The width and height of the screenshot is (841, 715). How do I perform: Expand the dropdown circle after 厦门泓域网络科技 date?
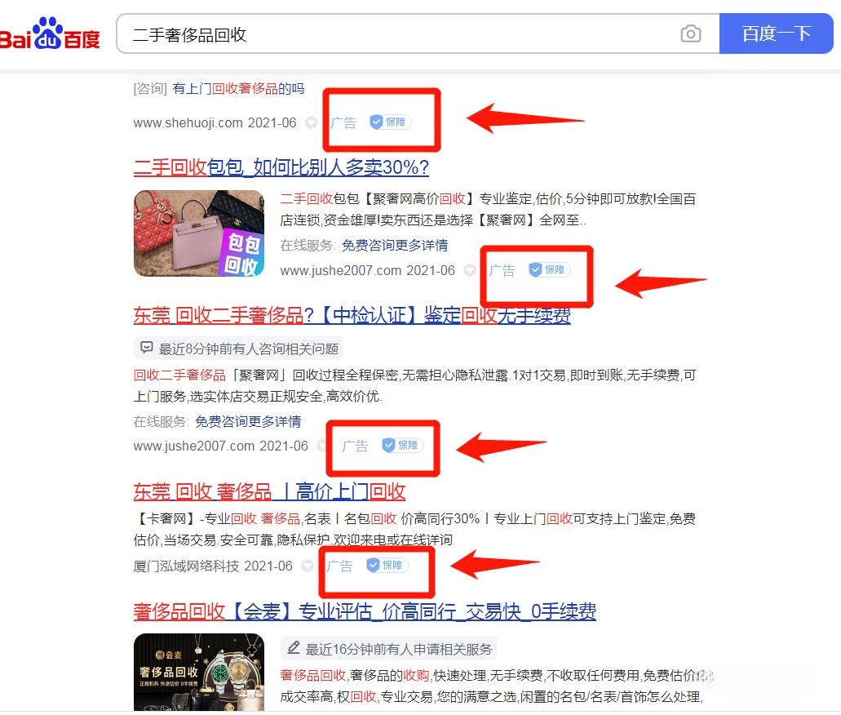[x=308, y=566]
